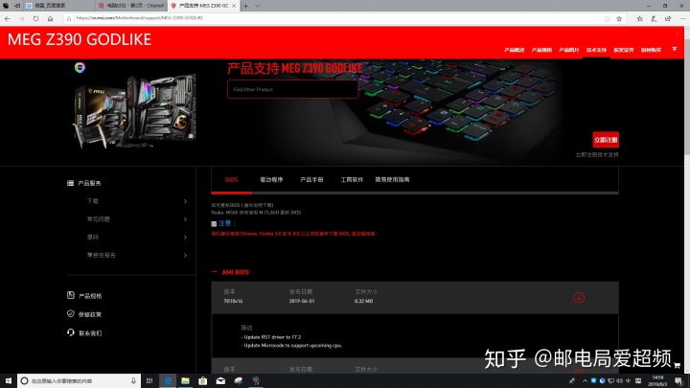
Task: Open the Edge favorites hub icon
Action: (x=640, y=18)
